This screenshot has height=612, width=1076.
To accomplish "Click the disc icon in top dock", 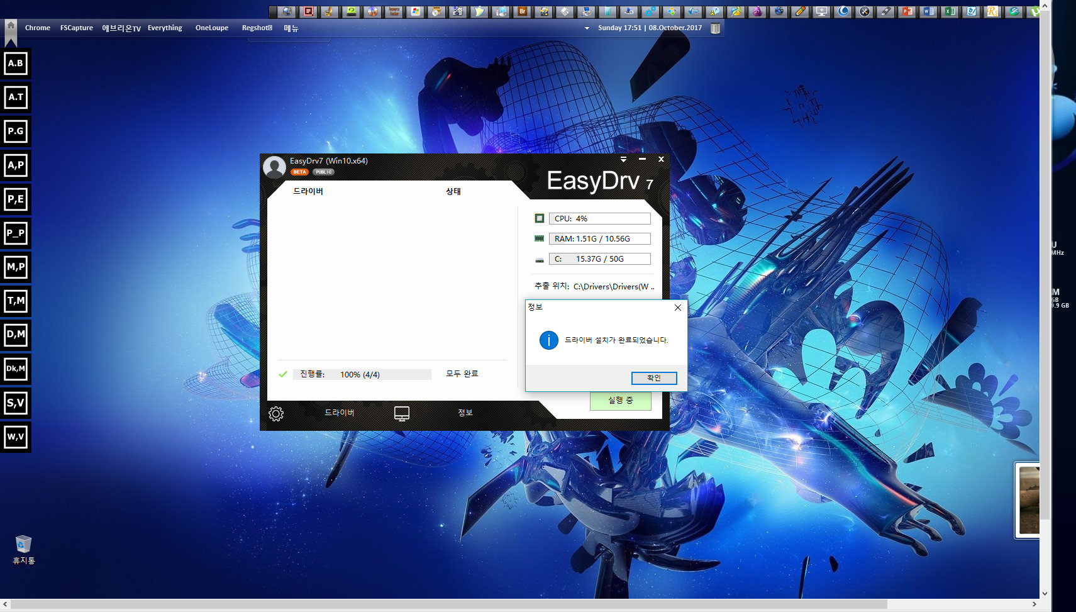I will tap(372, 11).
